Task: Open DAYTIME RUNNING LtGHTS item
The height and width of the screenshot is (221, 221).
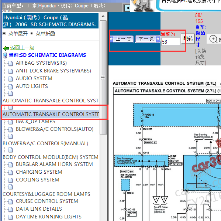Action: 49,217
